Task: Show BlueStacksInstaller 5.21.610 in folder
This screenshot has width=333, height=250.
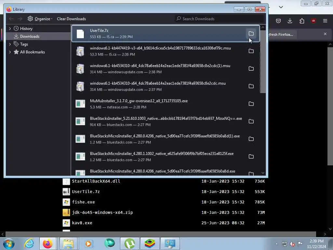Action: point(251,121)
